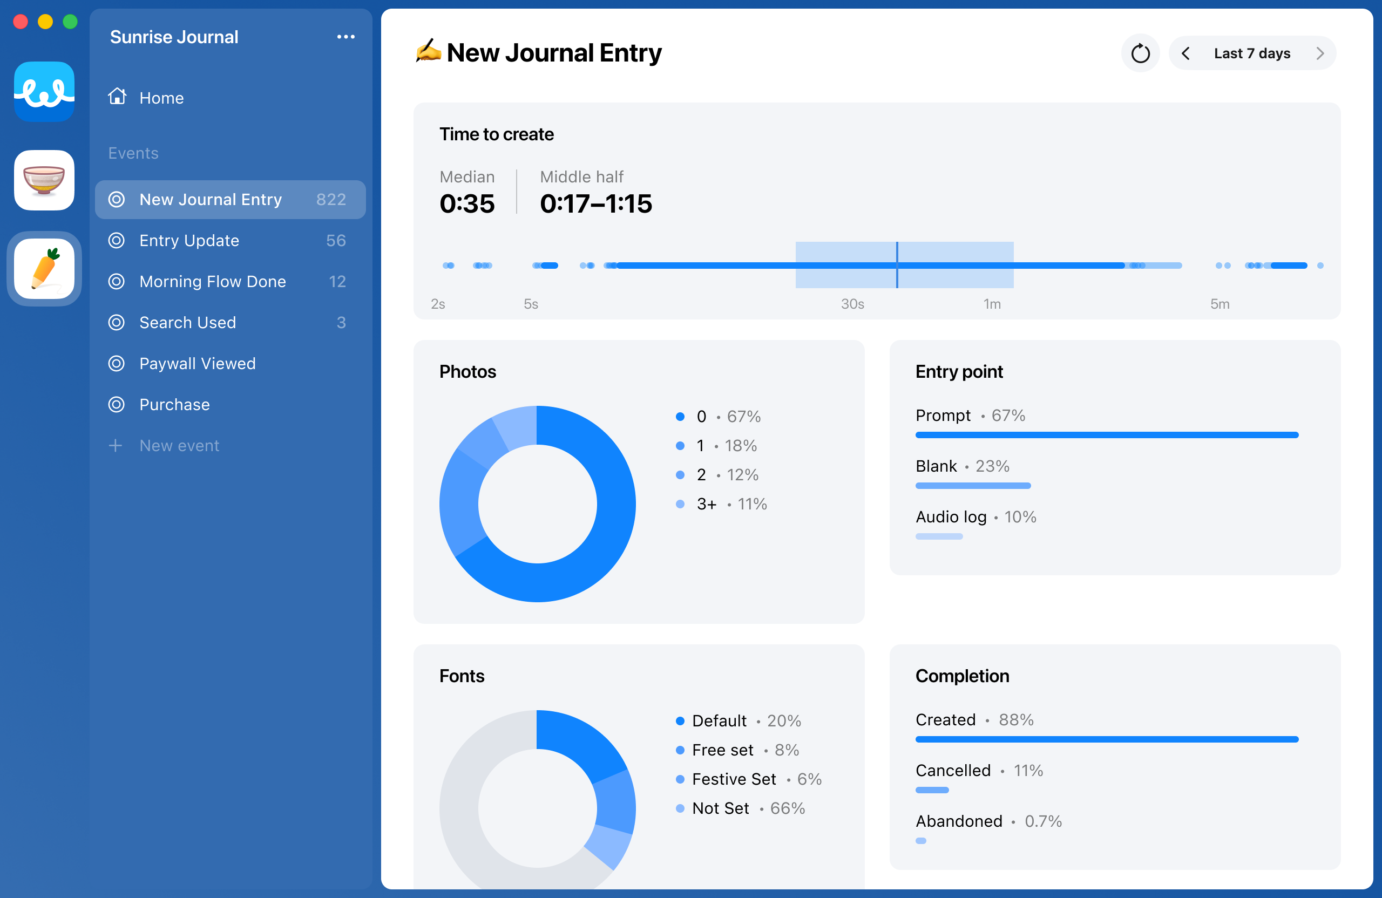The height and width of the screenshot is (898, 1382).
Task: Select New Journal Entry event
Action: click(x=231, y=199)
